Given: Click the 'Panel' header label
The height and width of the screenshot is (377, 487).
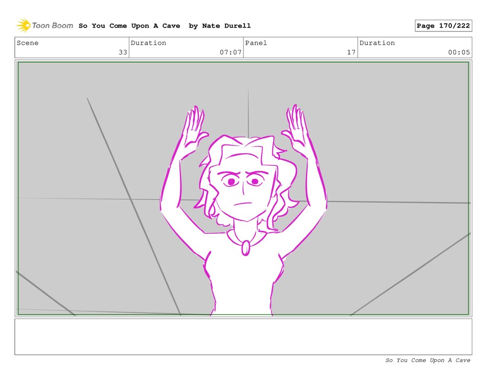Looking at the screenshot, I should (x=256, y=43).
